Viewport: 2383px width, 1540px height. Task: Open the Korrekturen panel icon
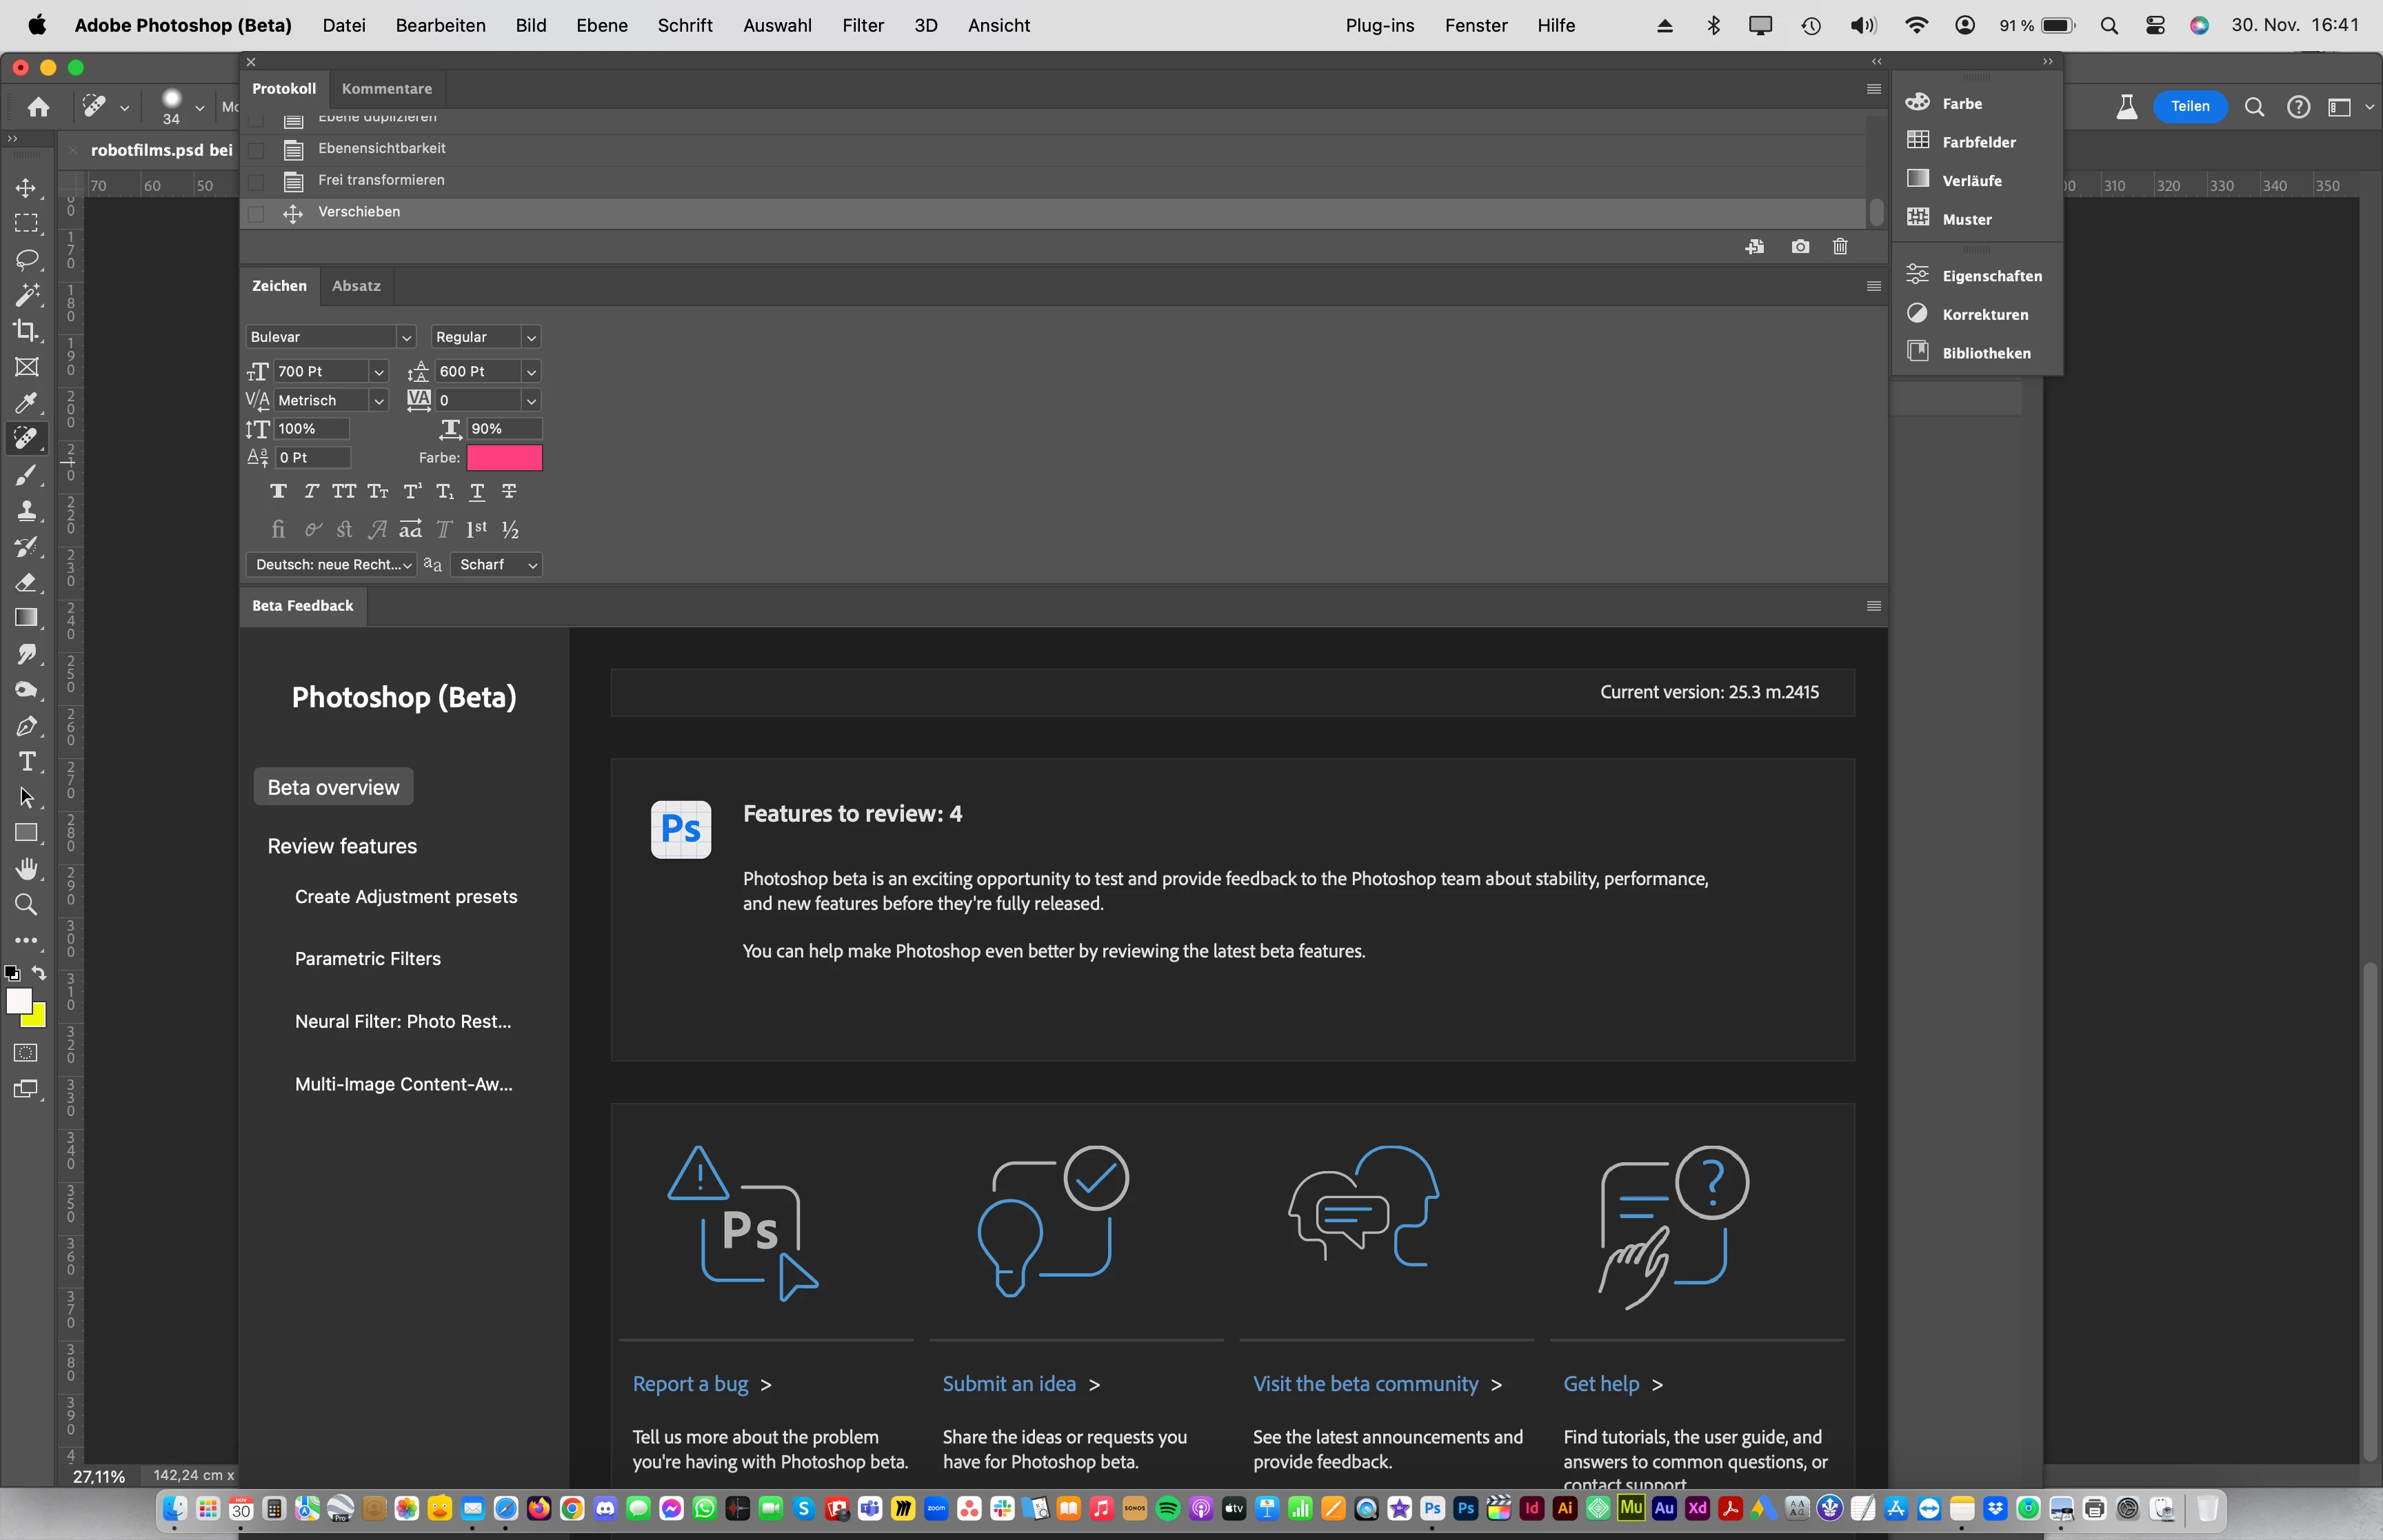(1917, 314)
